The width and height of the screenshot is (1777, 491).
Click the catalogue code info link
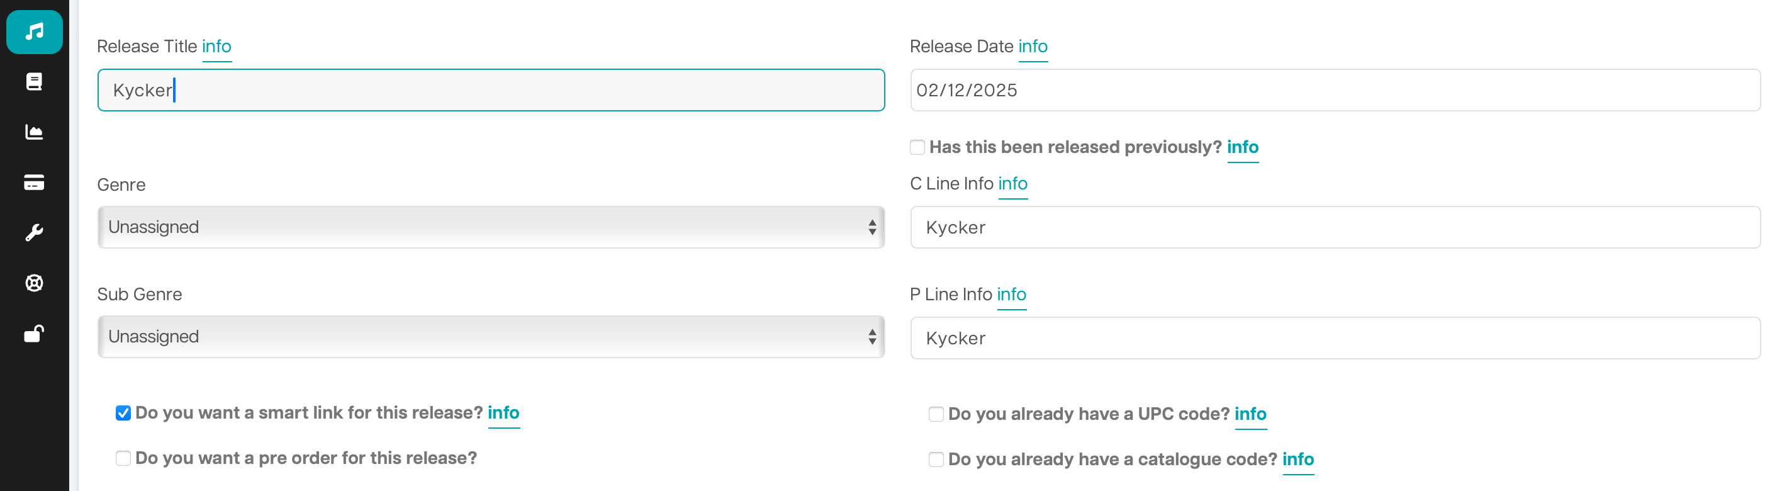pos(1298,459)
